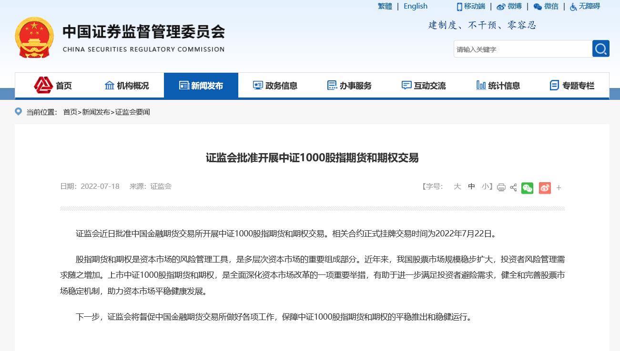Switch to 繁體 traditional Chinese
The width and height of the screenshot is (620, 351).
click(385, 6)
